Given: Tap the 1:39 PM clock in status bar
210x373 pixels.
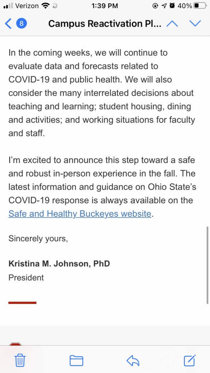Looking at the screenshot, I should click(105, 6).
